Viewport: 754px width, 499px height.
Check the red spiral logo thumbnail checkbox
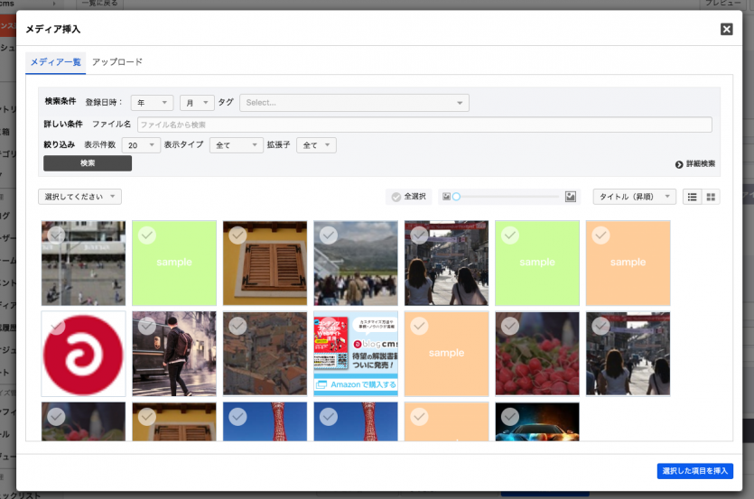(56, 326)
